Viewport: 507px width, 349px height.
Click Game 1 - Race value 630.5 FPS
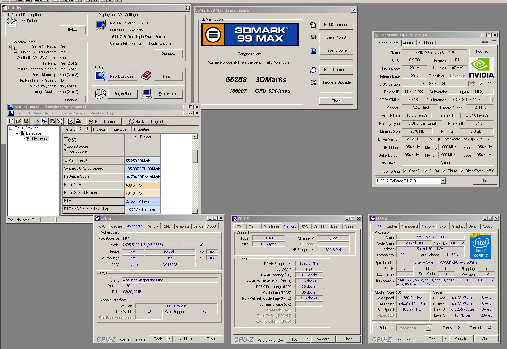pos(143,185)
